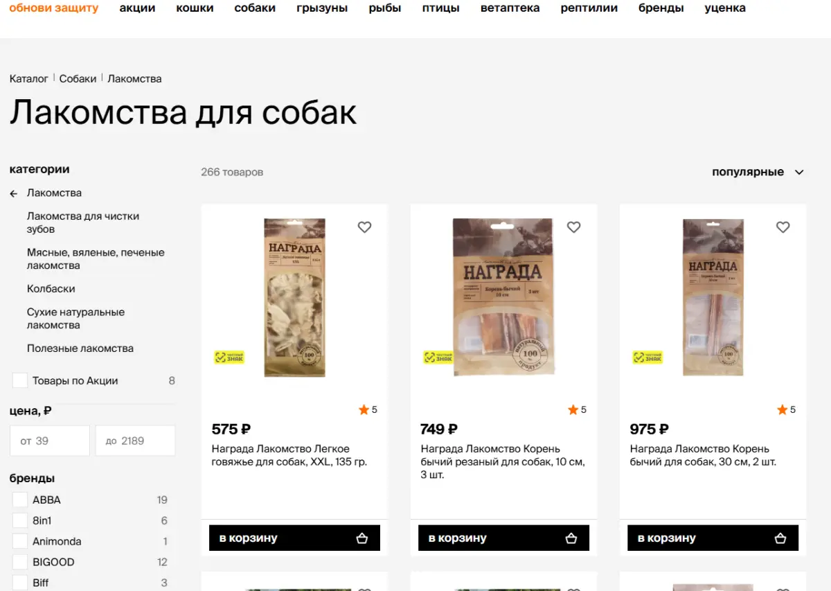831x591 pixels.
Task: Open title Награда Лакомство Легкое говяжье для собак
Action: coord(289,455)
